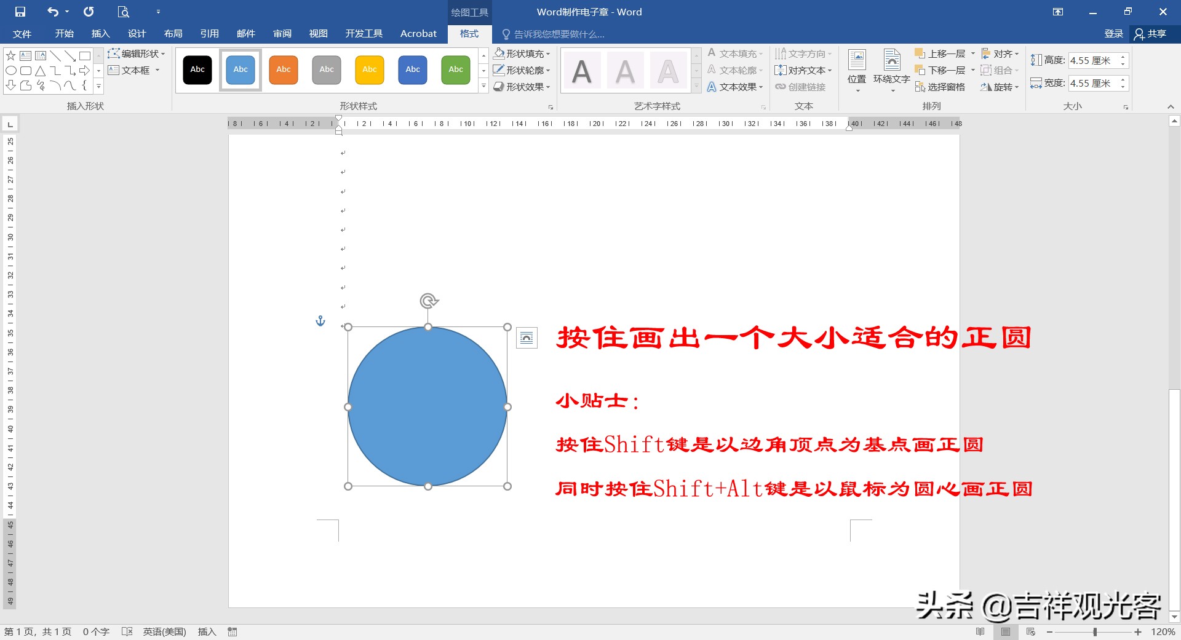Redo the last action

[x=89, y=12]
